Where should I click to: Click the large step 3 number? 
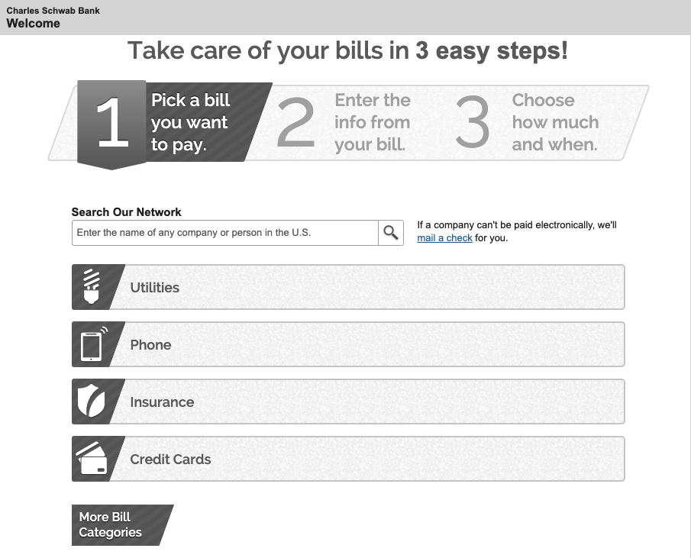[473, 124]
